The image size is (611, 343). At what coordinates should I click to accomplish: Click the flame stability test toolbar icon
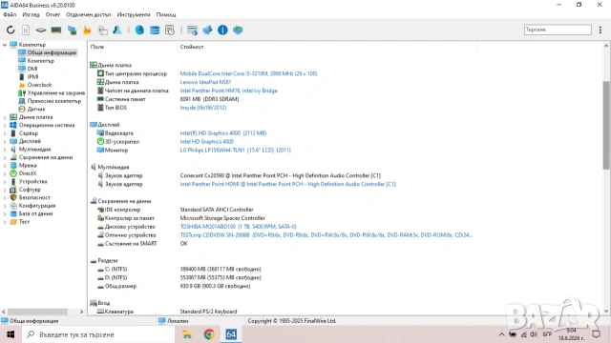(x=87, y=30)
